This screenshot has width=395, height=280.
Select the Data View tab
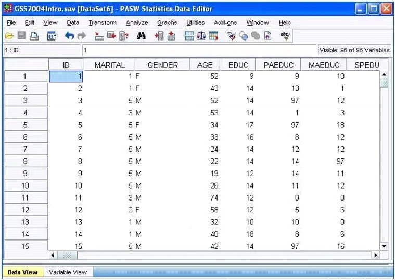(23, 272)
